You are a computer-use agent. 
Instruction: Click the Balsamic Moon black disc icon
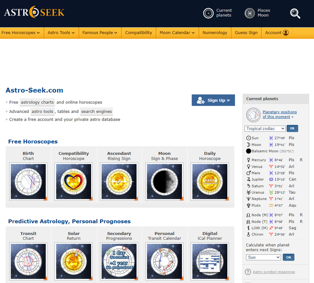pos(248,151)
